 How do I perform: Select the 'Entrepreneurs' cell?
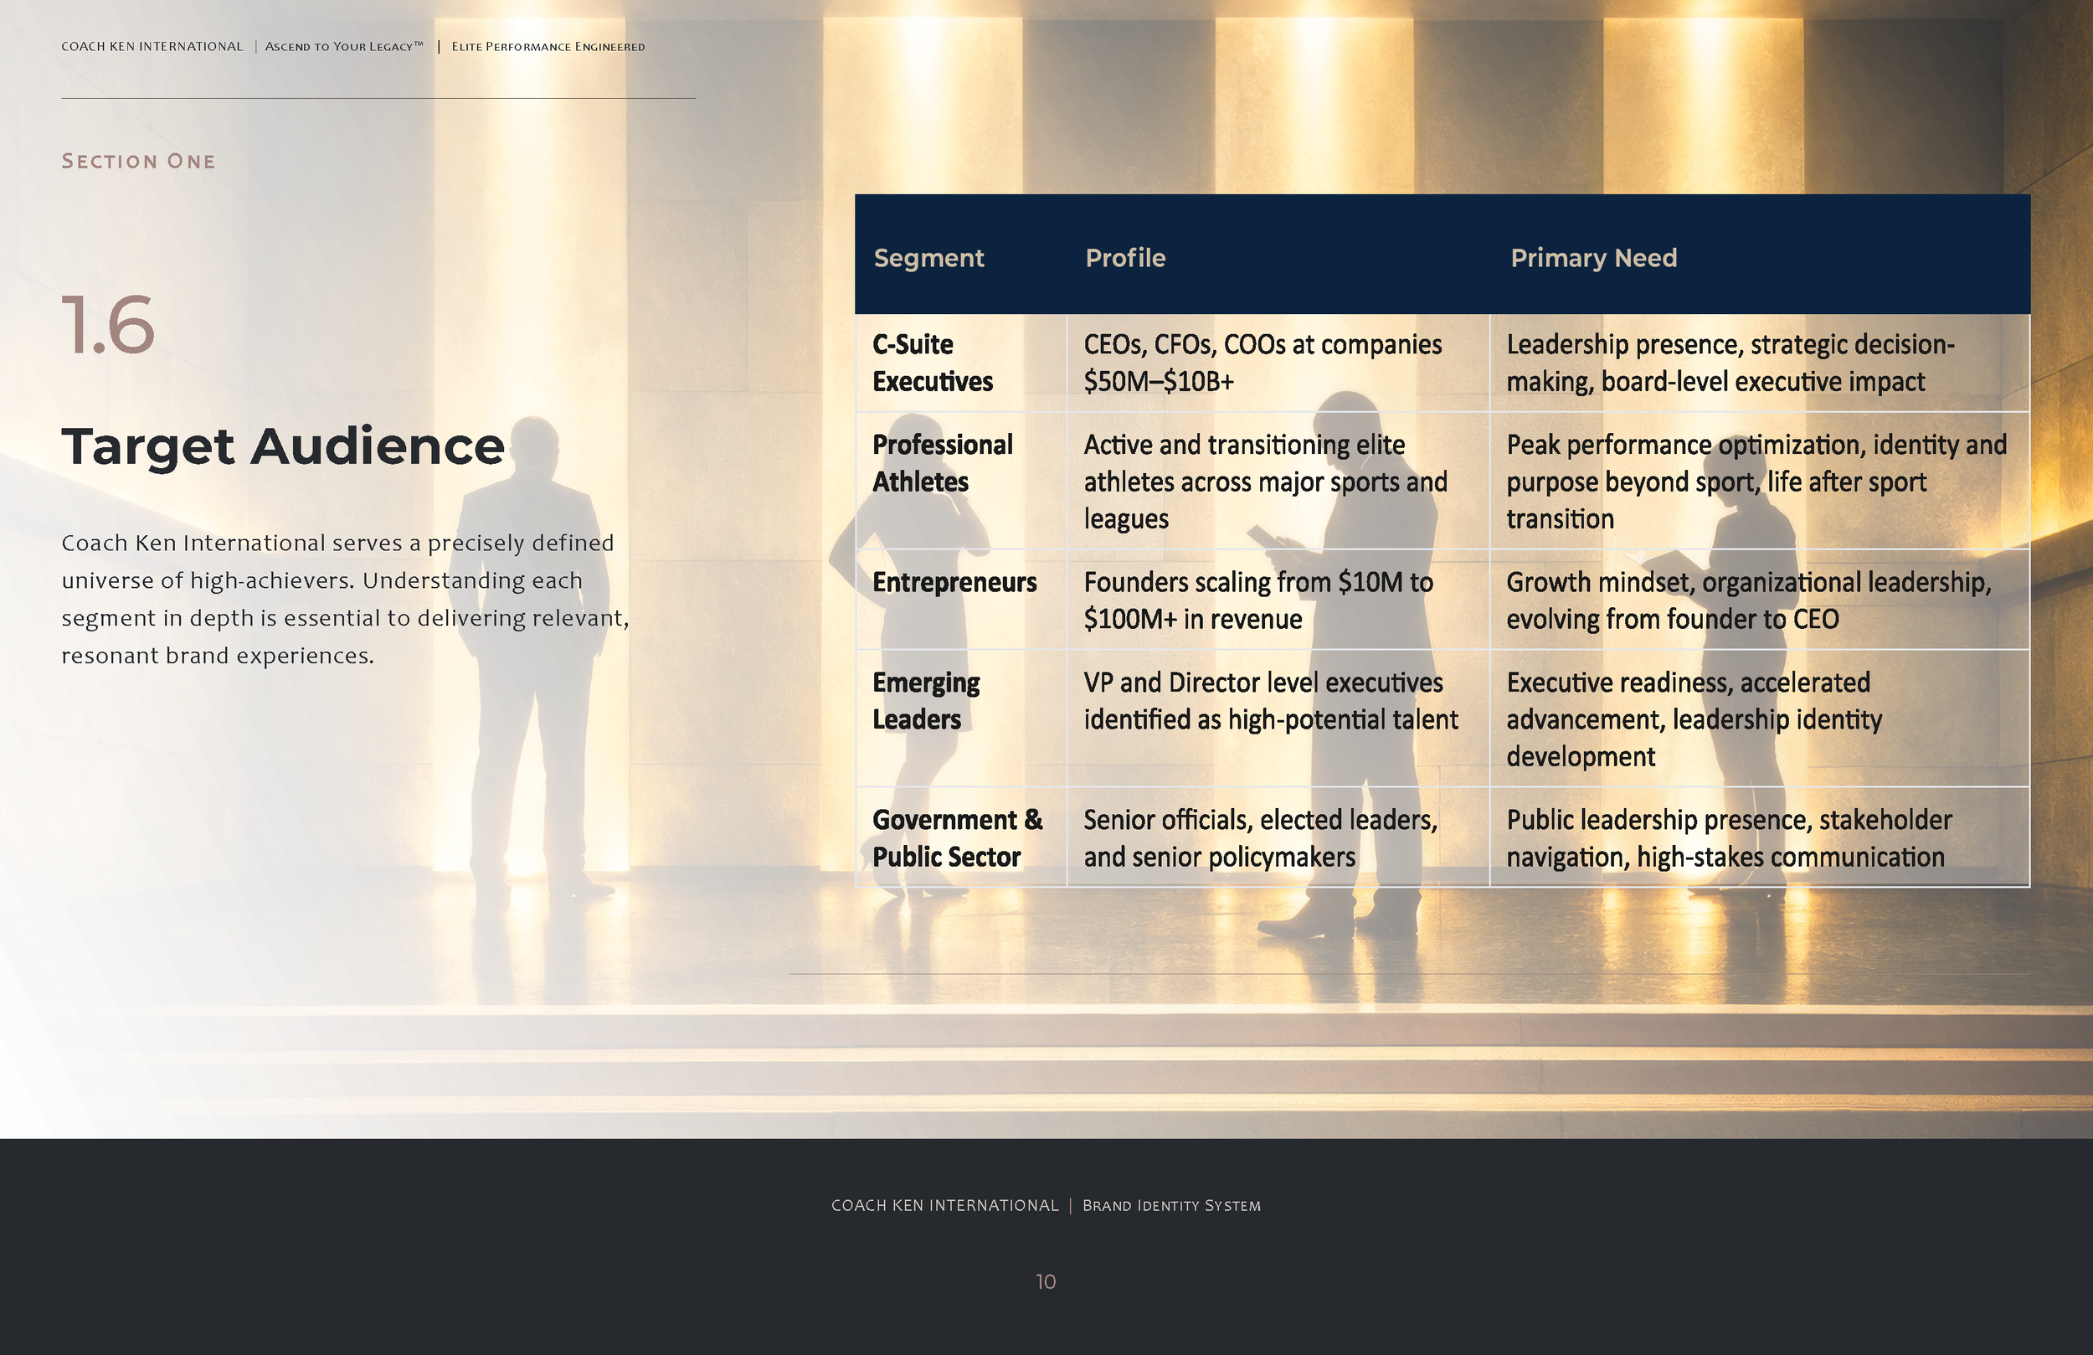961,600
